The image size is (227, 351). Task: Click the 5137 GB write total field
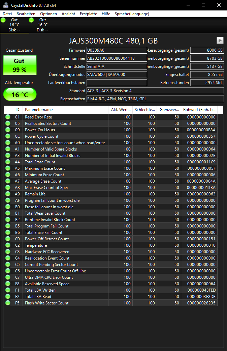click(207, 66)
